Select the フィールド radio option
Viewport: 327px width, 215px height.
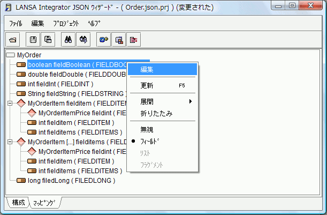click(x=163, y=142)
